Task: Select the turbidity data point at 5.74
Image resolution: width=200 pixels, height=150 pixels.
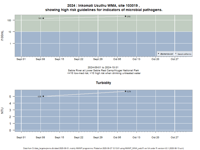Action: 125,91
